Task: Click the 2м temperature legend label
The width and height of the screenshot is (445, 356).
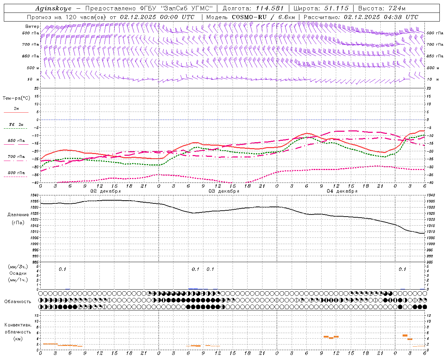Action: pos(16,109)
